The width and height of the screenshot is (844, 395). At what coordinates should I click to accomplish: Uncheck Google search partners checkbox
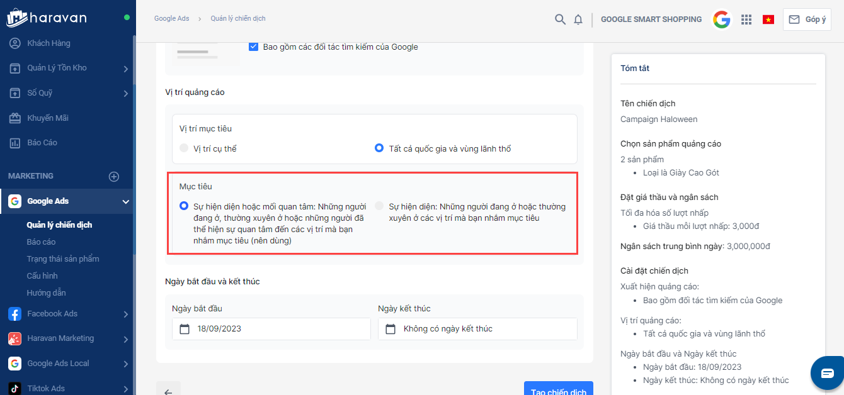coord(253,47)
